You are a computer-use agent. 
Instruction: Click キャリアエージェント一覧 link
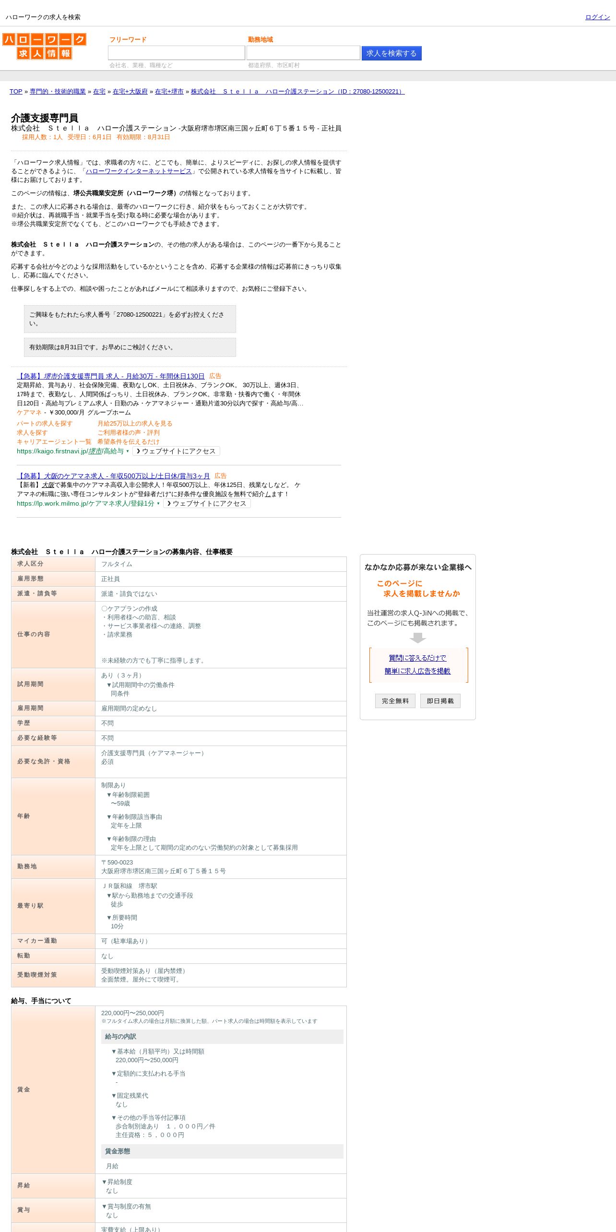54,442
